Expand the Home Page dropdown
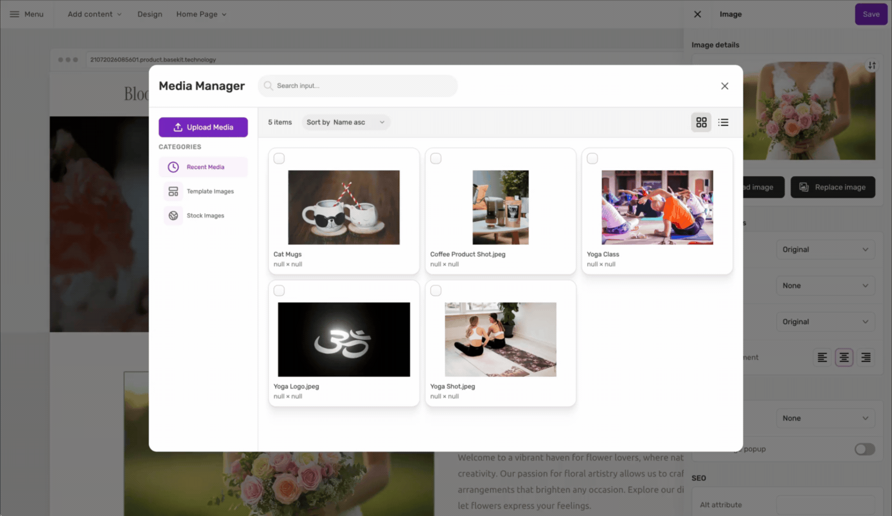This screenshot has height=516, width=892. pos(201,14)
